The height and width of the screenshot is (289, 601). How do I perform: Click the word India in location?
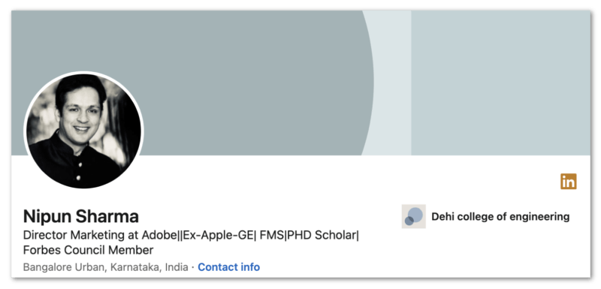[x=177, y=266]
